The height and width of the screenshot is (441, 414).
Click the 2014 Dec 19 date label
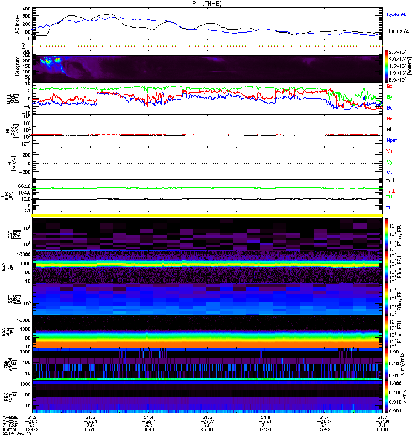(x=18, y=433)
